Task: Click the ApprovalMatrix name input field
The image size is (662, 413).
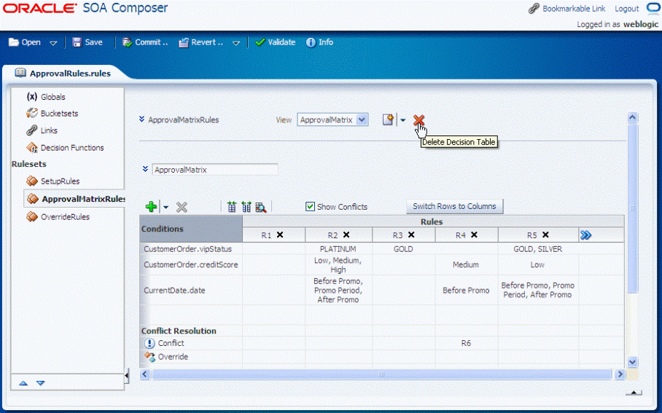Action: tap(215, 170)
